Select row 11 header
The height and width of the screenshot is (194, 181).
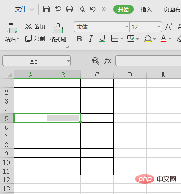(x=7, y=170)
